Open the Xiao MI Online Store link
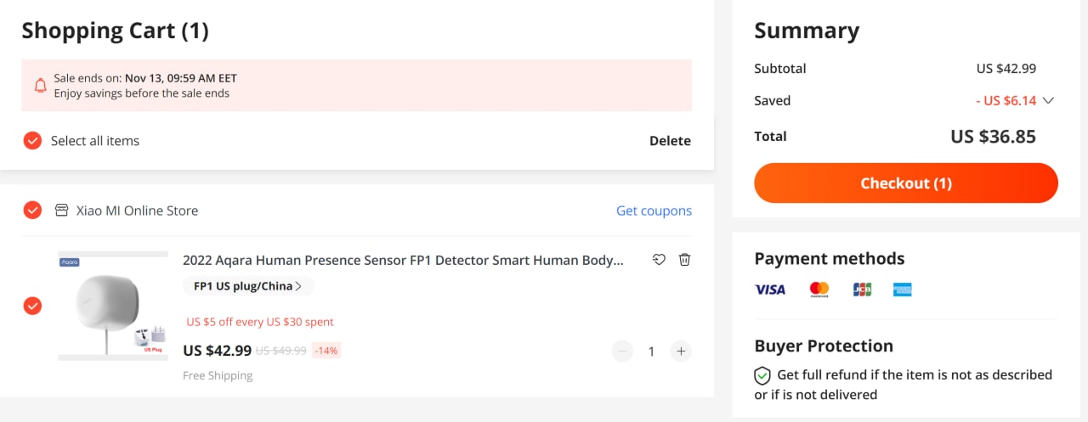 [x=137, y=210]
